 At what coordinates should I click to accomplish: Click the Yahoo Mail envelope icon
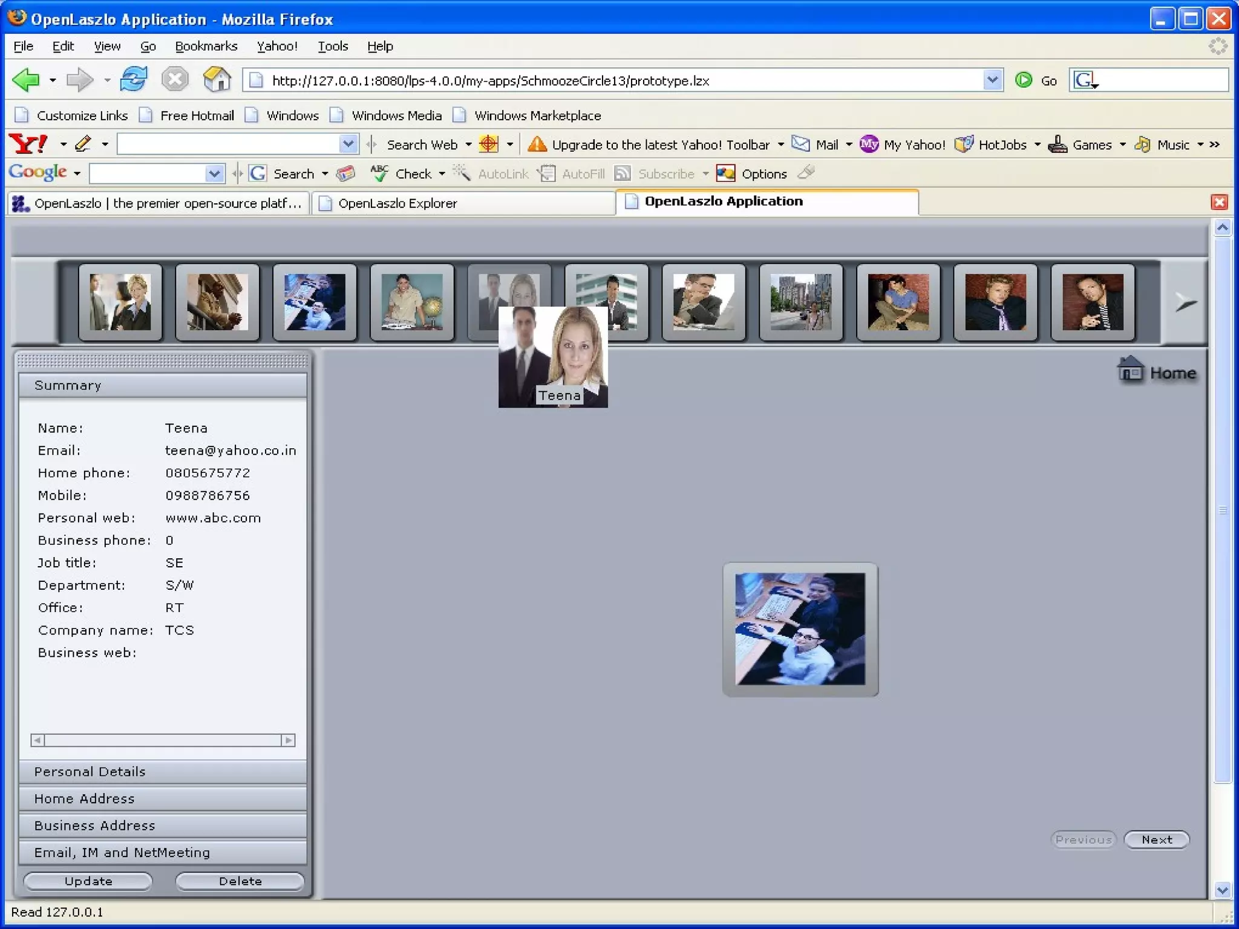point(800,144)
